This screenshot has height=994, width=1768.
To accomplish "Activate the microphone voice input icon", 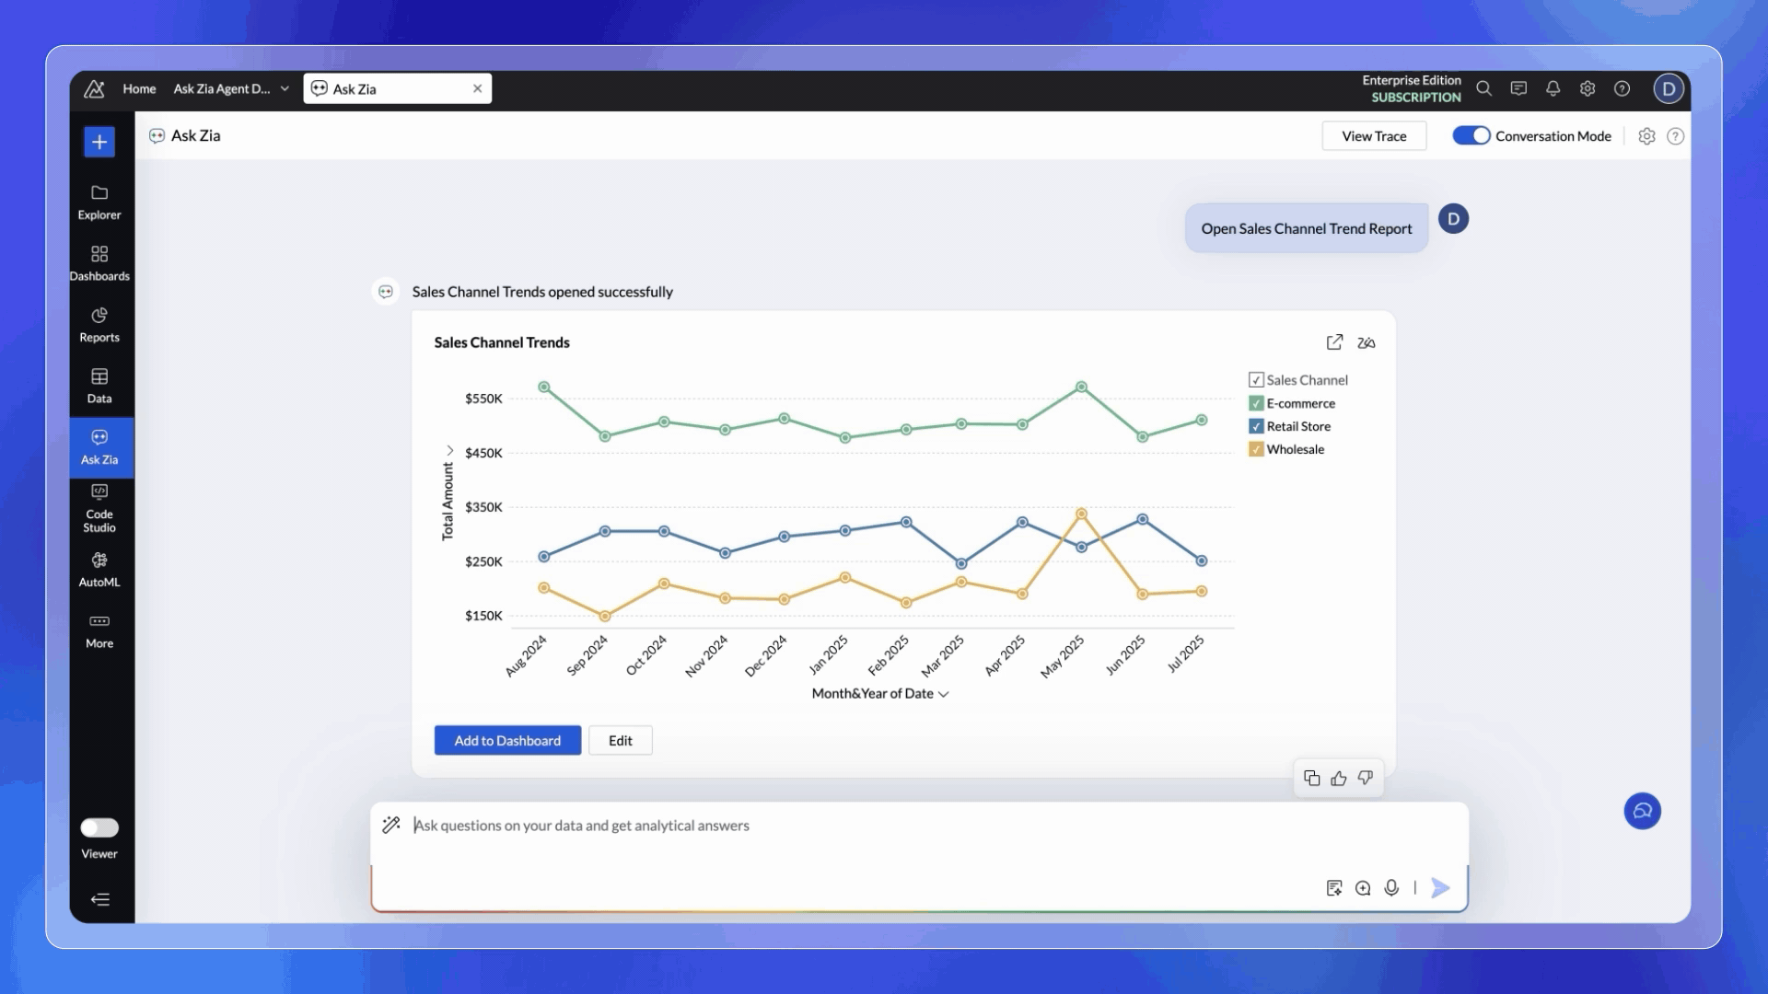I will click(1391, 887).
